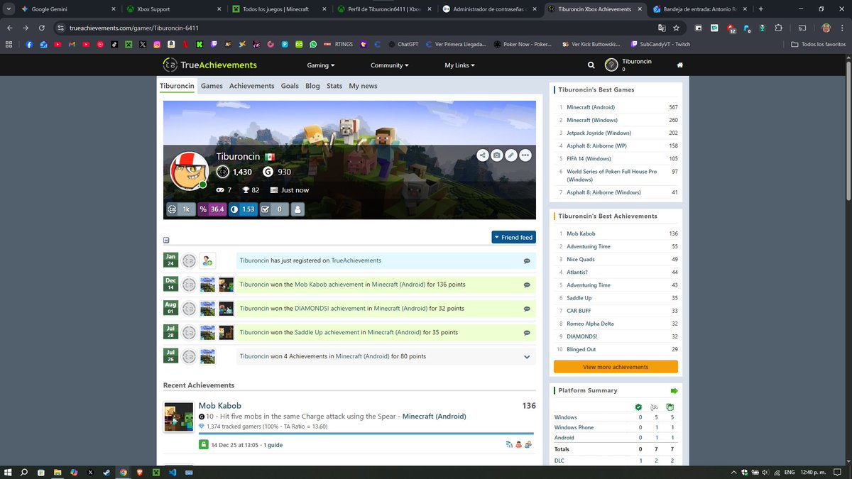Click the address bar URL field
Screen dimensions: 852x479
tap(355, 28)
